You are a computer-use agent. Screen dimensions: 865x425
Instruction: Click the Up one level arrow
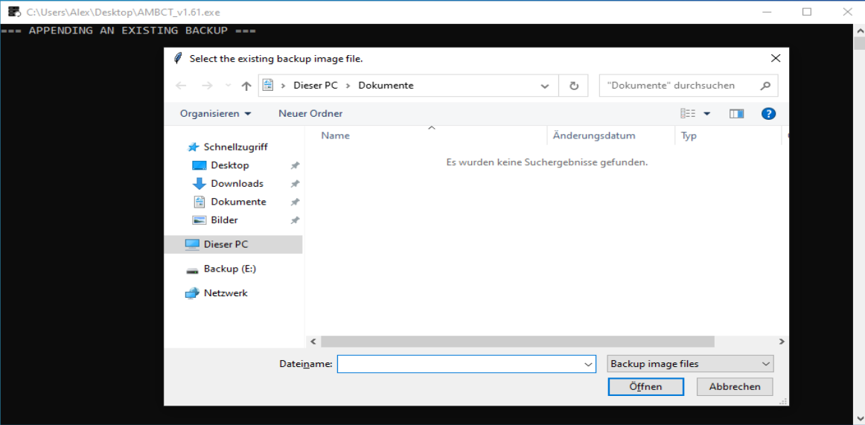click(246, 86)
